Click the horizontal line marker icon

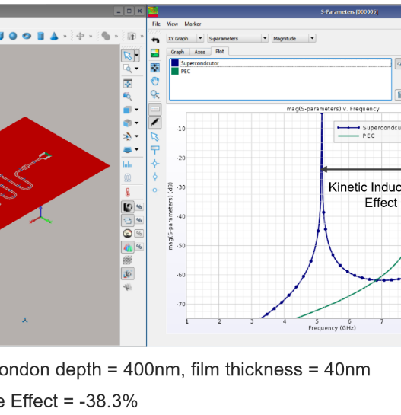[155, 190]
